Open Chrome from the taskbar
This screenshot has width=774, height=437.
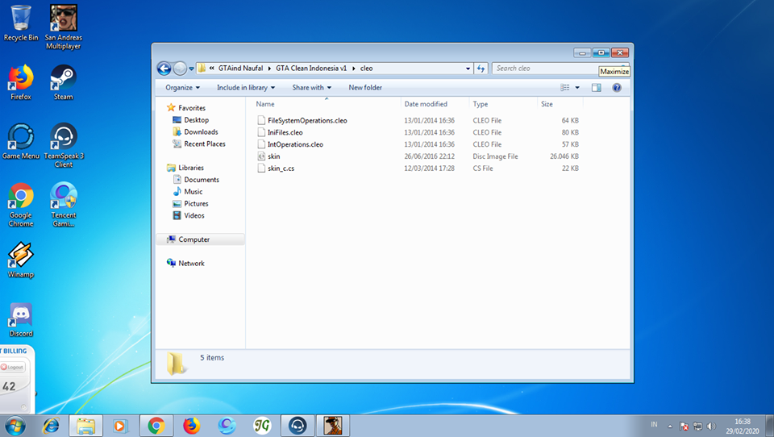156,426
